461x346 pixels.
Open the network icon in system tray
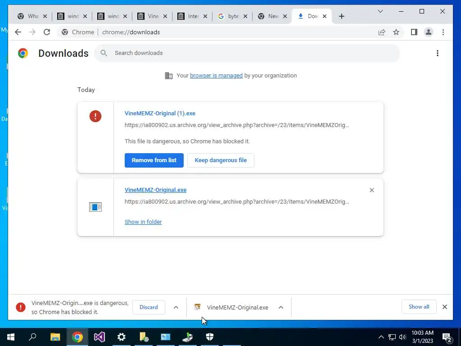392,337
